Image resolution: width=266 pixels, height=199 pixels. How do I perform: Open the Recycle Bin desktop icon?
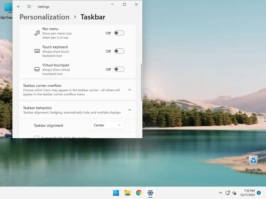(x=253, y=163)
